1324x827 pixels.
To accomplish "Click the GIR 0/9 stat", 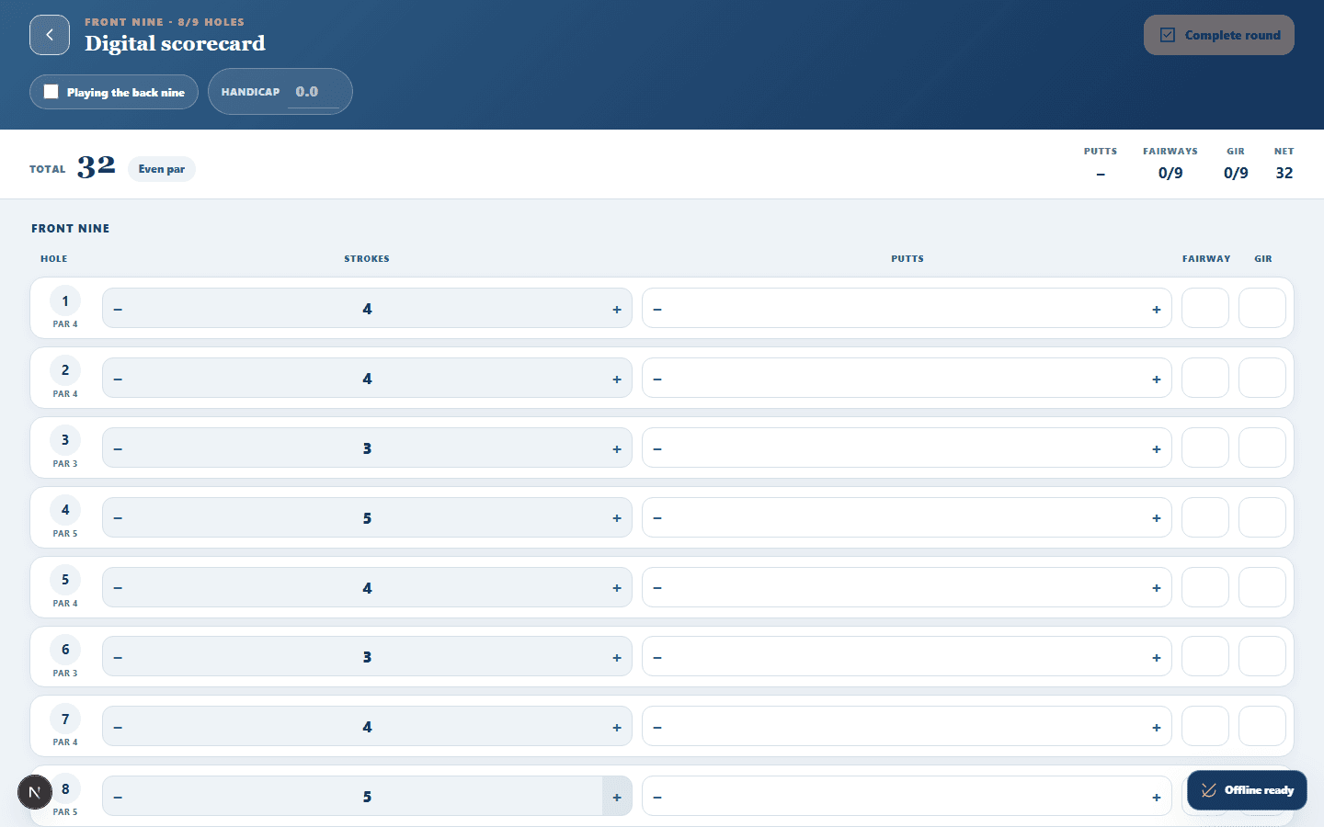I will 1236,164.
